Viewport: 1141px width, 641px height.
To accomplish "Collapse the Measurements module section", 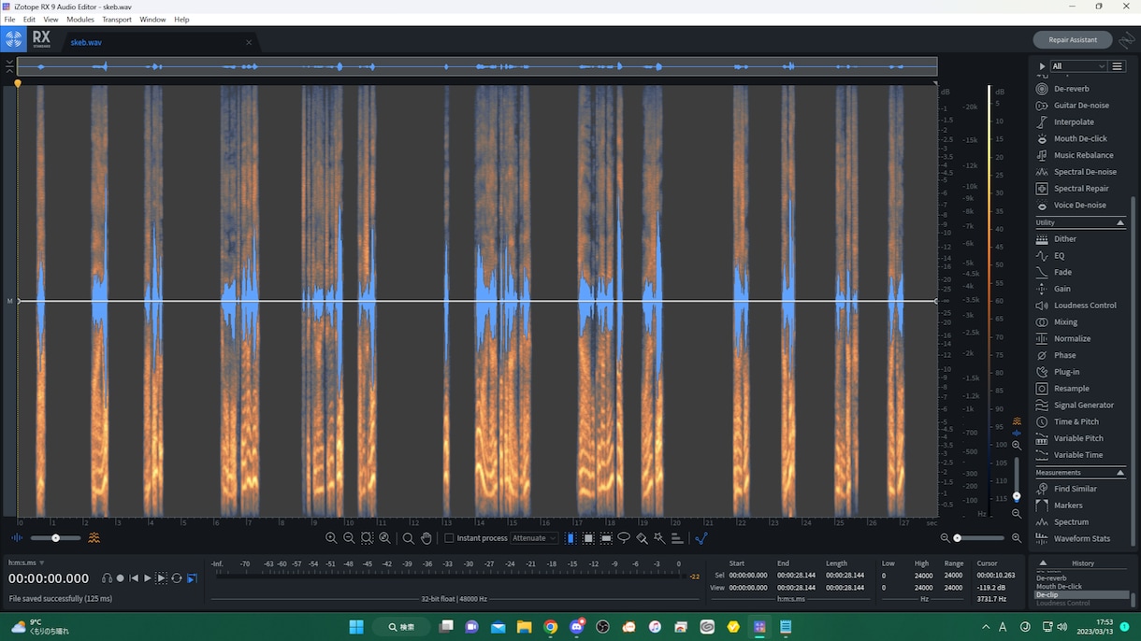I will [1120, 473].
